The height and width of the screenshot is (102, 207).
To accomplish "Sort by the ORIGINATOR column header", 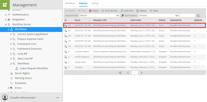I will tap(176, 20).
